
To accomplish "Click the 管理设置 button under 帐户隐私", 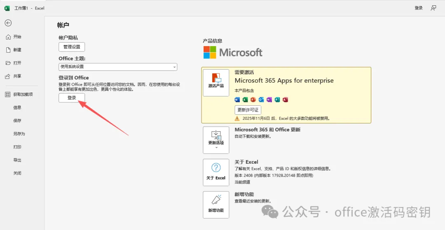I will (72, 47).
